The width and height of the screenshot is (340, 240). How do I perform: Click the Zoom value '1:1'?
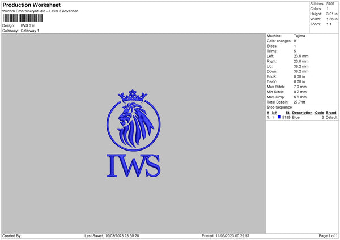coord(329,24)
